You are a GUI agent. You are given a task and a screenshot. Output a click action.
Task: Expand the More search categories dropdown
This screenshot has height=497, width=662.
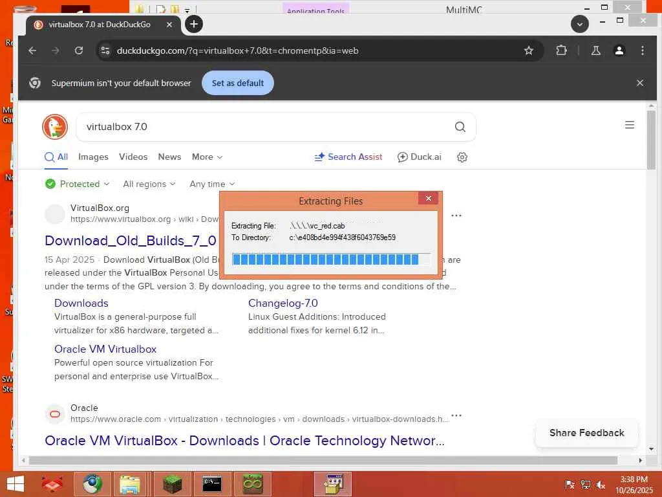click(x=207, y=157)
